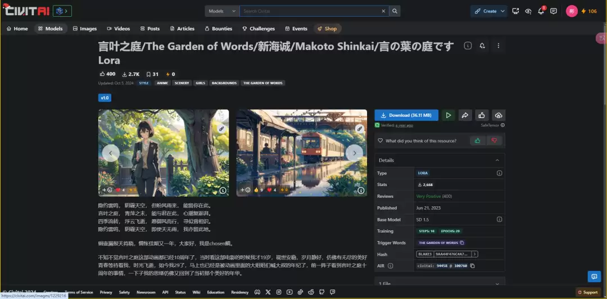This screenshot has height=299, width=607.
Task: Give green thumbs-up resource review
Action: 477,141
